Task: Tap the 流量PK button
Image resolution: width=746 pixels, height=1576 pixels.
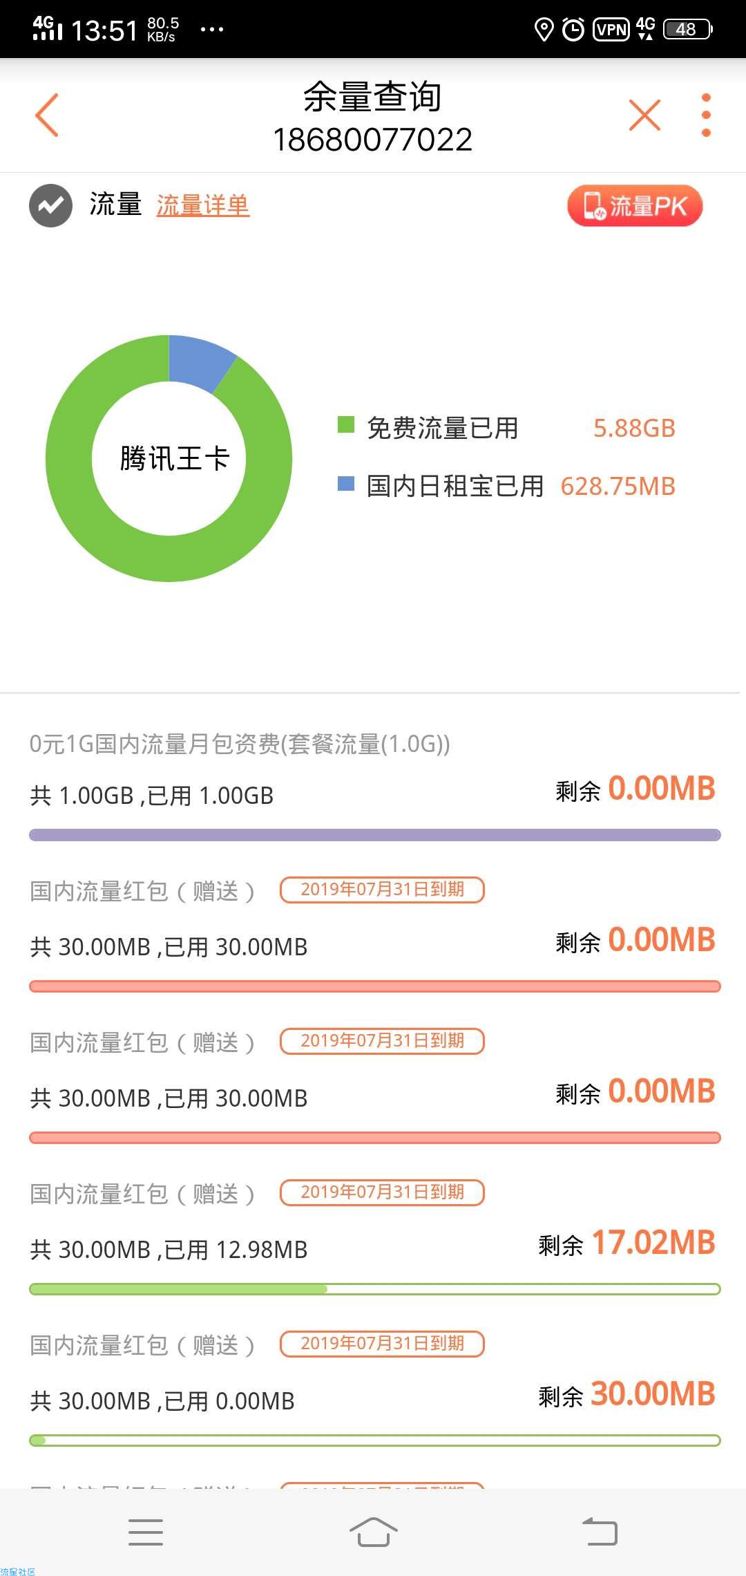Action: [x=635, y=205]
